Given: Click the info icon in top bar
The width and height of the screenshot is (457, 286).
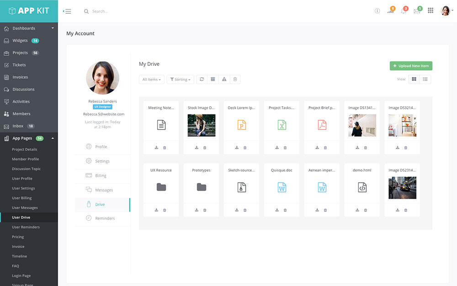Looking at the screenshot, I should (377, 11).
